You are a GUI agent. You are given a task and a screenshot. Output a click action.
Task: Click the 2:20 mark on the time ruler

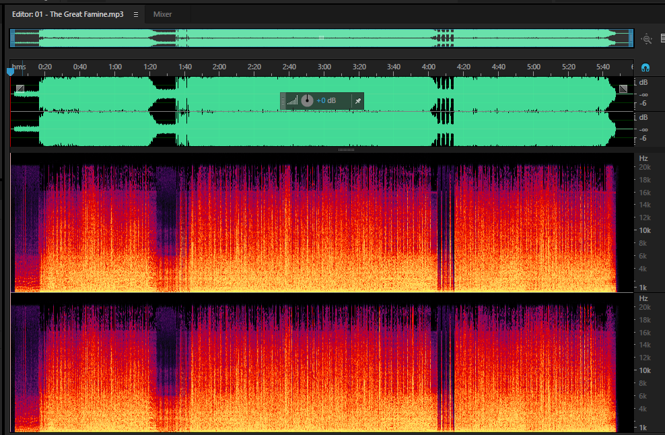(254, 67)
